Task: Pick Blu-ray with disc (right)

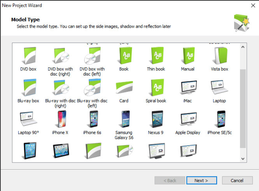Action: pyautogui.click(x=60, y=94)
